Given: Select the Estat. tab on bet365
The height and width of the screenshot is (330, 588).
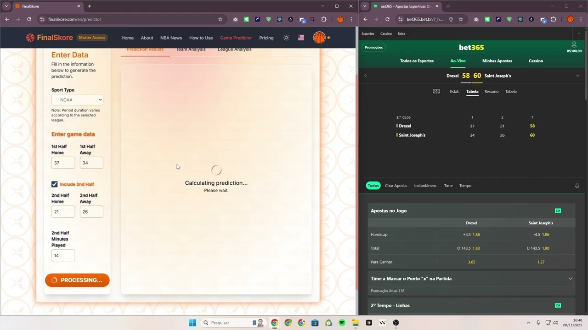Looking at the screenshot, I should pyautogui.click(x=455, y=92).
